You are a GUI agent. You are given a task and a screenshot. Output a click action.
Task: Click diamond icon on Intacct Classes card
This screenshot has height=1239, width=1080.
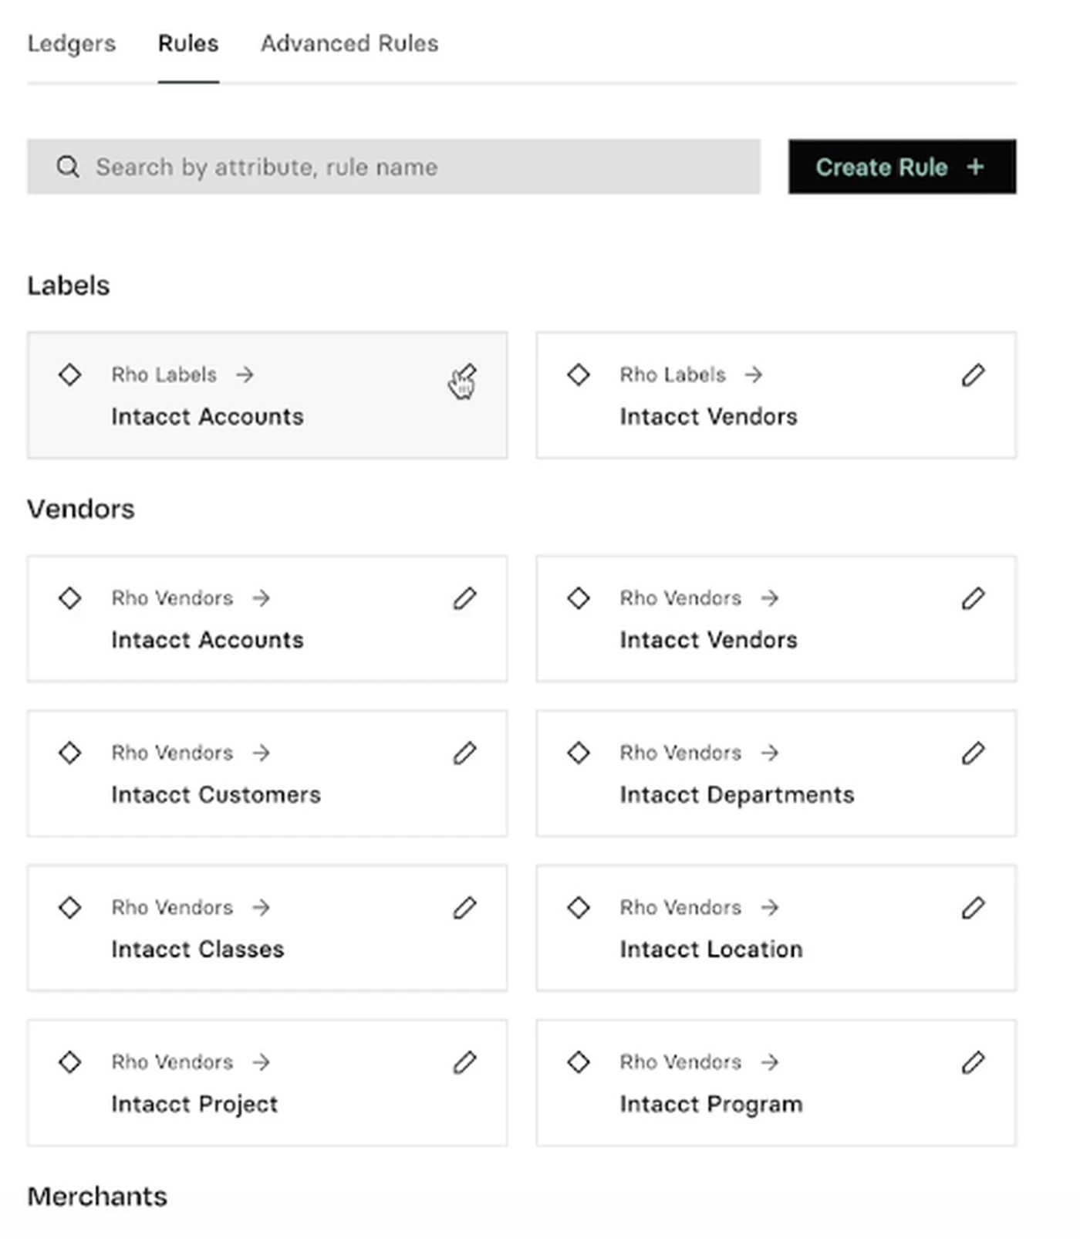(70, 908)
